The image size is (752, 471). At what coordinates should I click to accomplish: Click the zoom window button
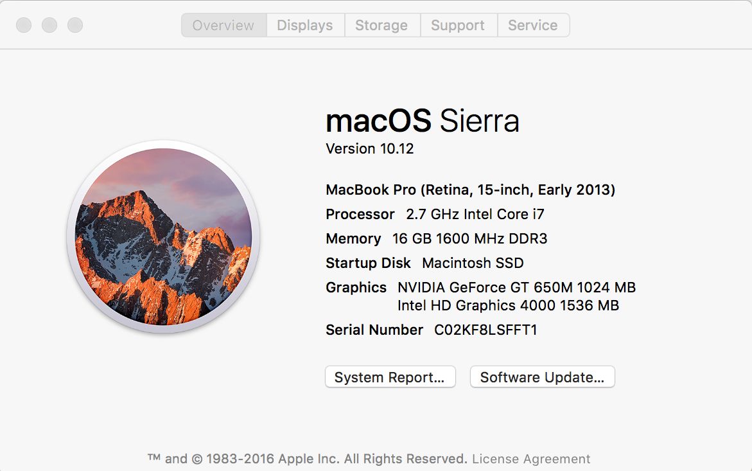click(75, 25)
